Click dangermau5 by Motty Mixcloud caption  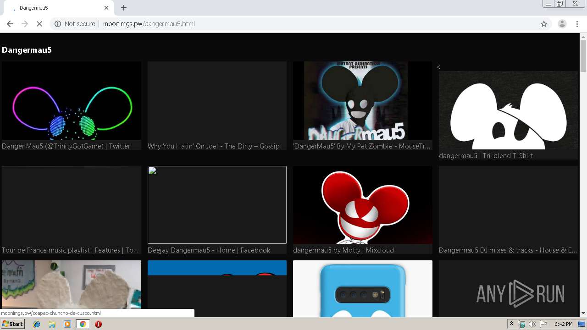(x=343, y=250)
